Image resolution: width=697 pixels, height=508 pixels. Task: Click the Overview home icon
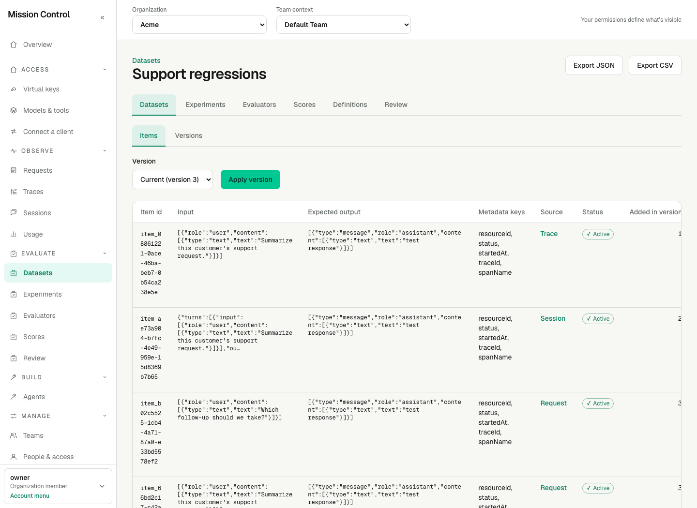(x=14, y=45)
